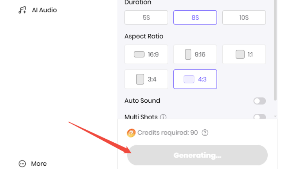Open the AI Audio sidebar item
Image resolution: width=281 pixels, height=169 pixels.
[44, 10]
